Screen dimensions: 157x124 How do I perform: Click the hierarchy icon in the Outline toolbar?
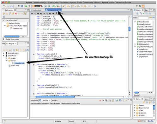click(141, 14)
